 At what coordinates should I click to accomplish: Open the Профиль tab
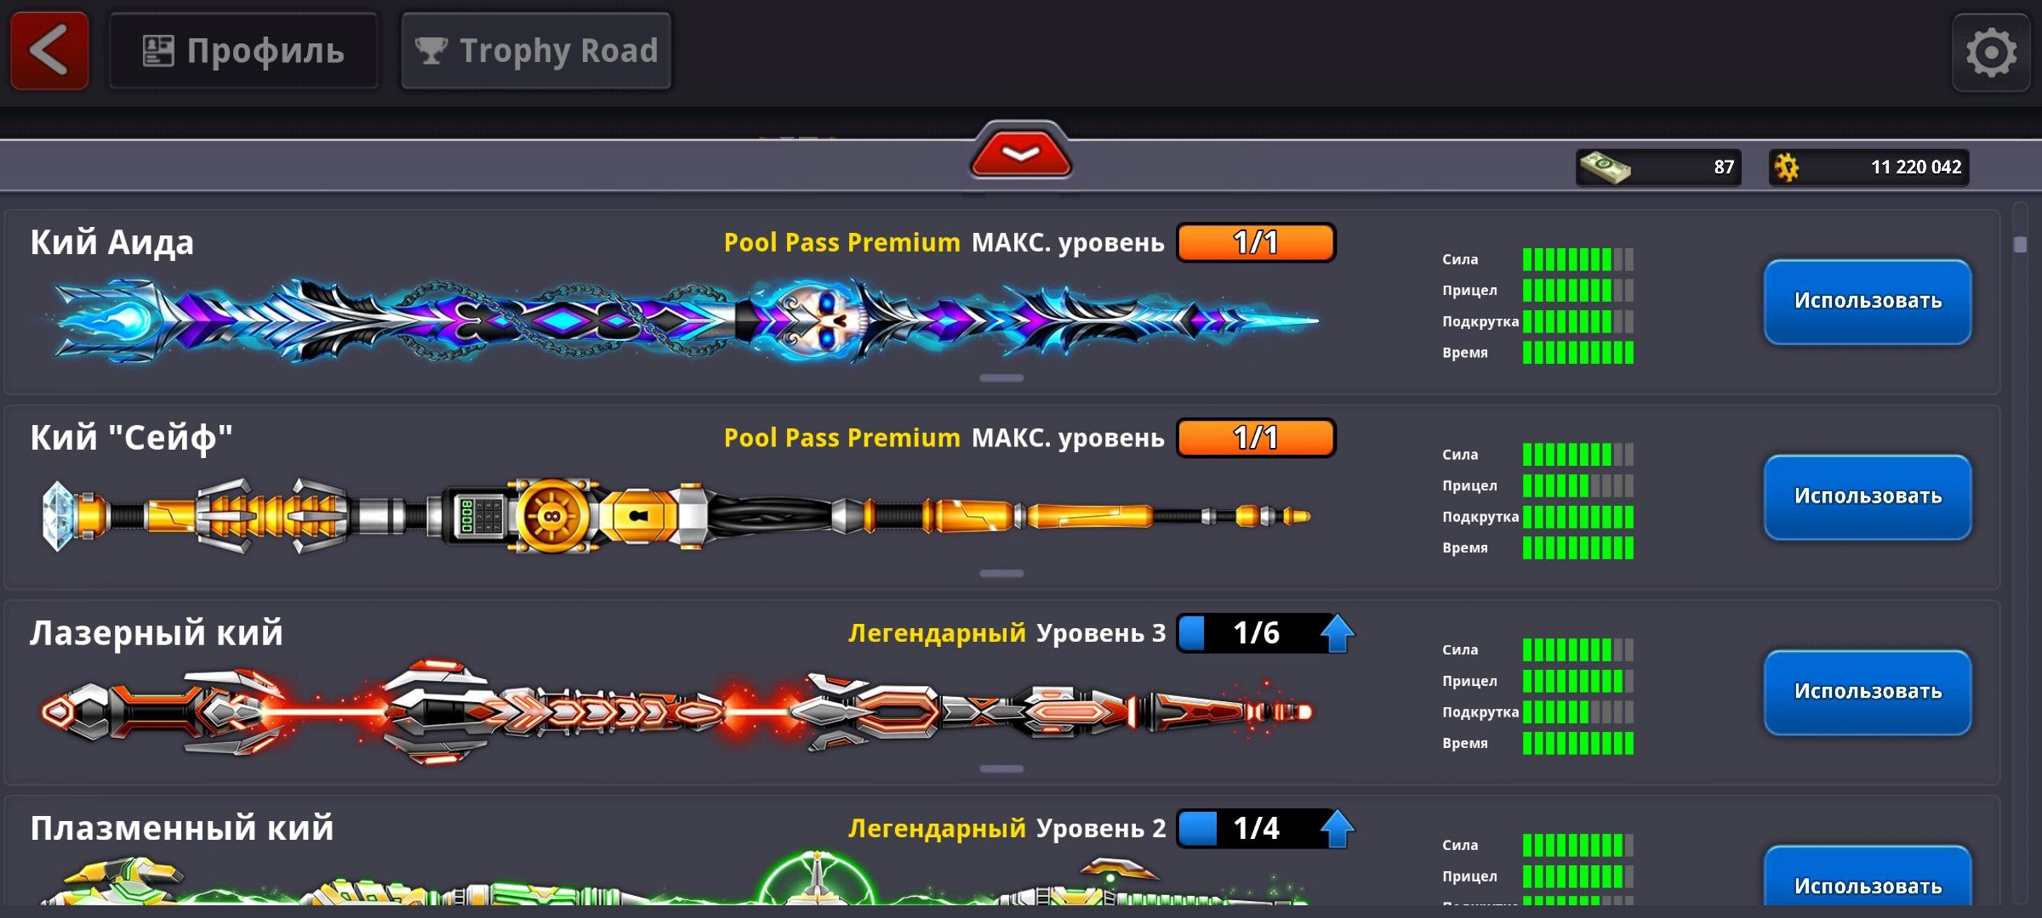click(243, 51)
